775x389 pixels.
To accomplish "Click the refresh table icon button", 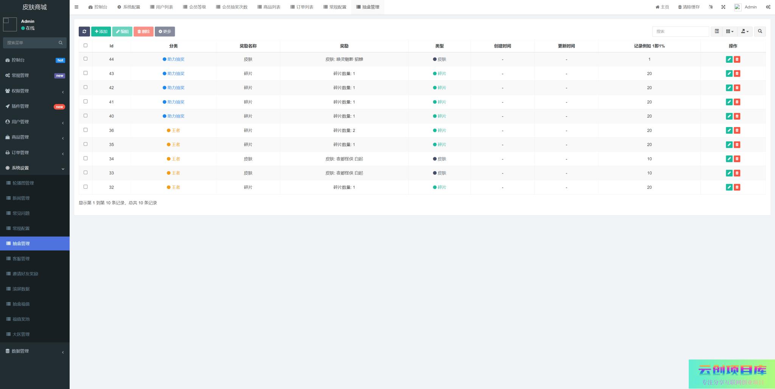I will [x=84, y=31].
